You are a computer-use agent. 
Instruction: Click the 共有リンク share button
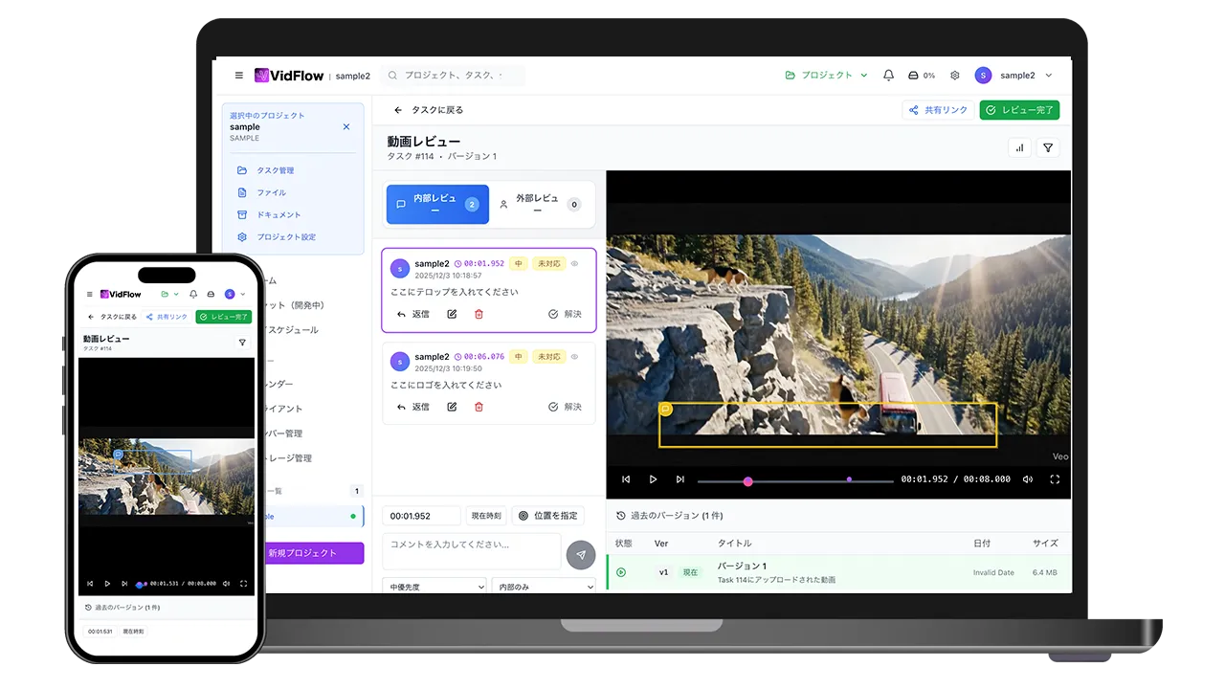(938, 110)
